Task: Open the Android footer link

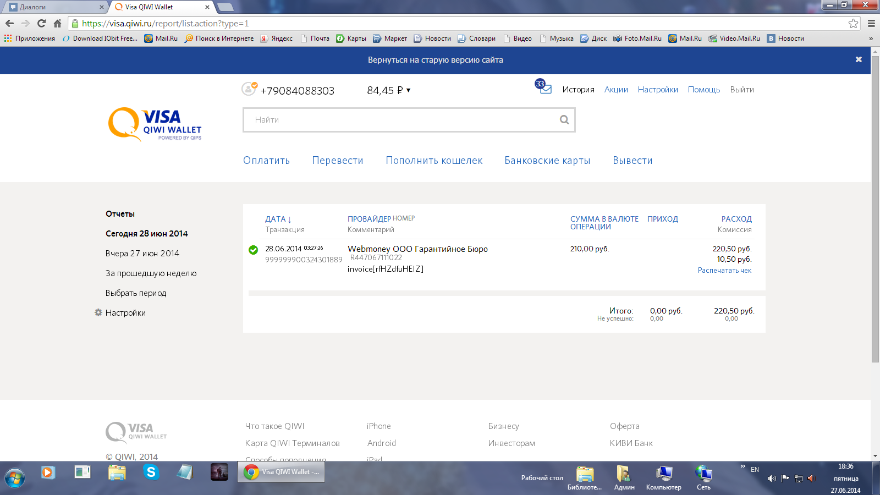Action: [x=382, y=443]
